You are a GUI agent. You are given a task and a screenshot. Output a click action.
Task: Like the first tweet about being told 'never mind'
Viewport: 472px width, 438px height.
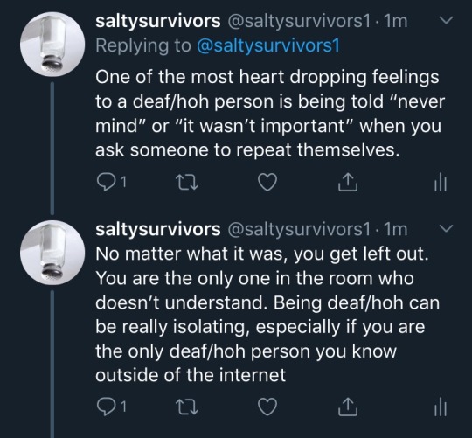click(267, 182)
